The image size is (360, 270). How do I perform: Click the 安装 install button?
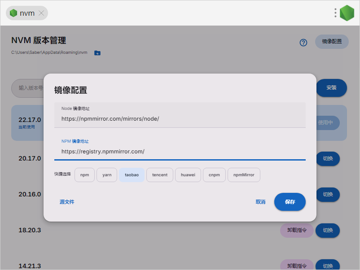(x=331, y=87)
